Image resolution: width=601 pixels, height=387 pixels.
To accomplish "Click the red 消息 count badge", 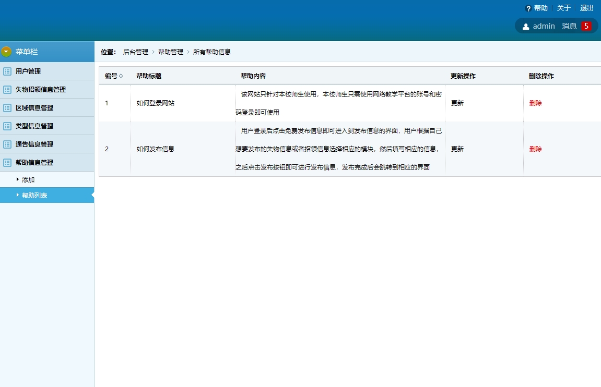I will (x=587, y=26).
